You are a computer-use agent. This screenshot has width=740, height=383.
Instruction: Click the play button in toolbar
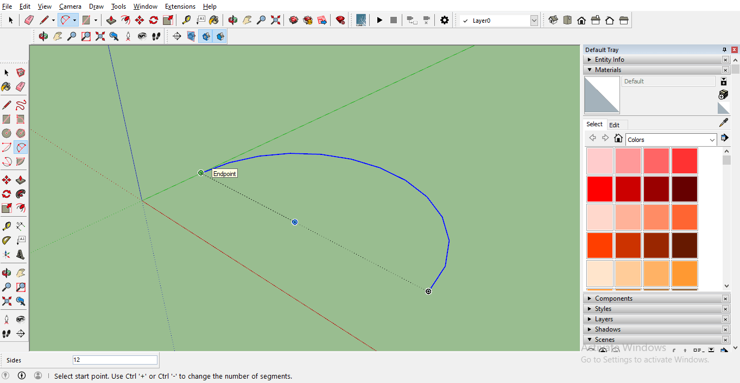coord(380,20)
